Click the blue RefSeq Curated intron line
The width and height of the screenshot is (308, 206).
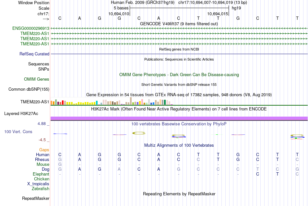[x=179, y=54]
